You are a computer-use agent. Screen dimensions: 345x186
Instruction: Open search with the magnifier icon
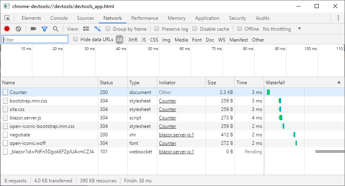(x=56, y=29)
